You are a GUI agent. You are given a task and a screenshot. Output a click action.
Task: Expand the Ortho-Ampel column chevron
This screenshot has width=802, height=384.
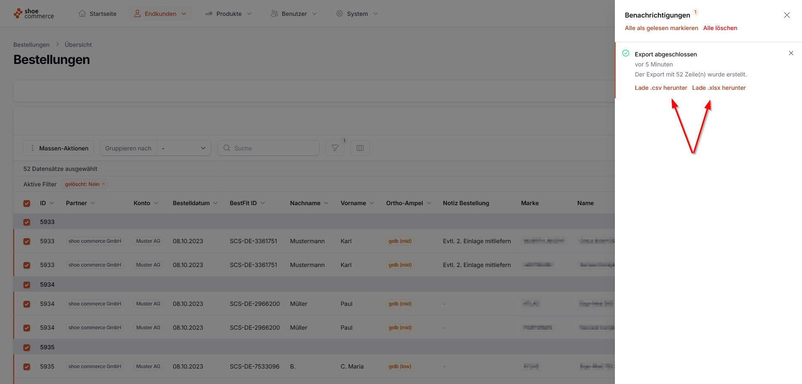coord(429,203)
